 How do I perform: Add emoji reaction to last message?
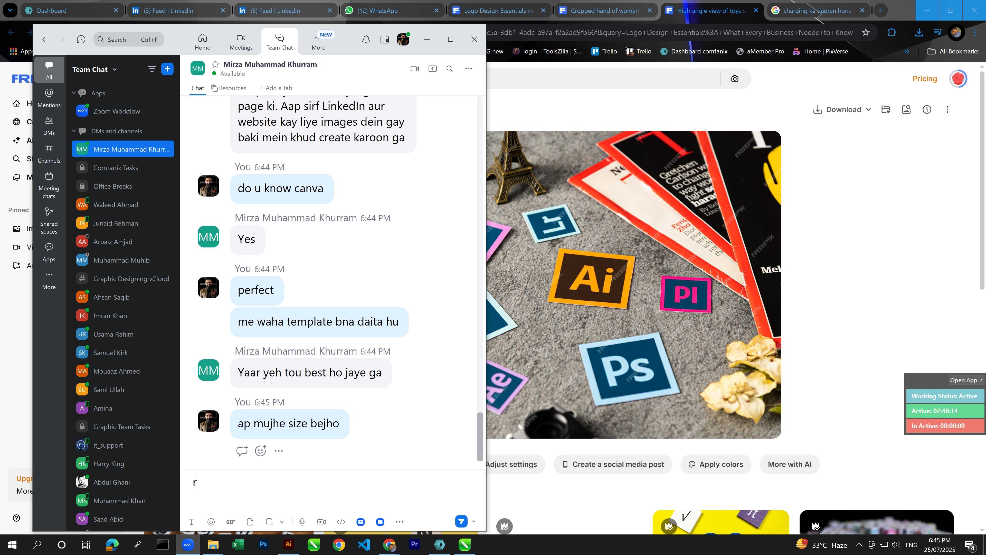click(x=261, y=451)
